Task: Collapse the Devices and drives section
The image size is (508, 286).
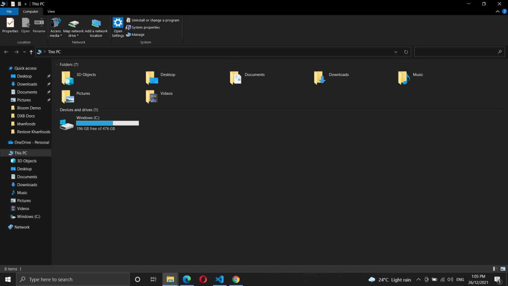Action: [58, 110]
